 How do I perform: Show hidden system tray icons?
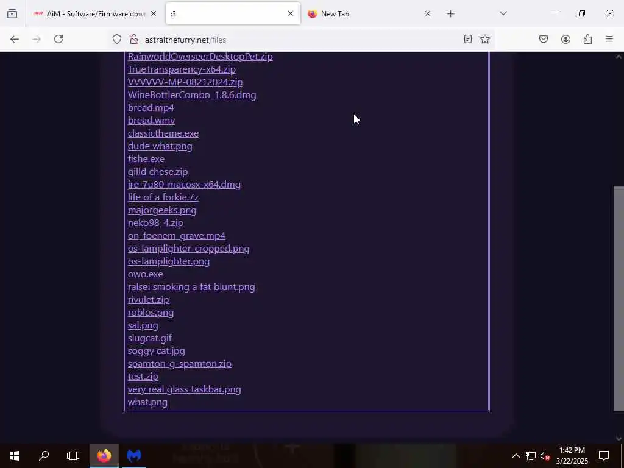[x=516, y=456]
